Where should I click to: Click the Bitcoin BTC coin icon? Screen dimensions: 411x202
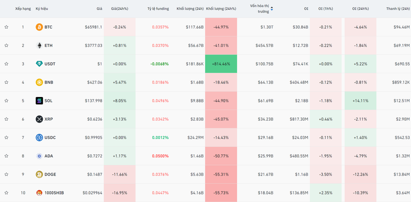point(39,27)
